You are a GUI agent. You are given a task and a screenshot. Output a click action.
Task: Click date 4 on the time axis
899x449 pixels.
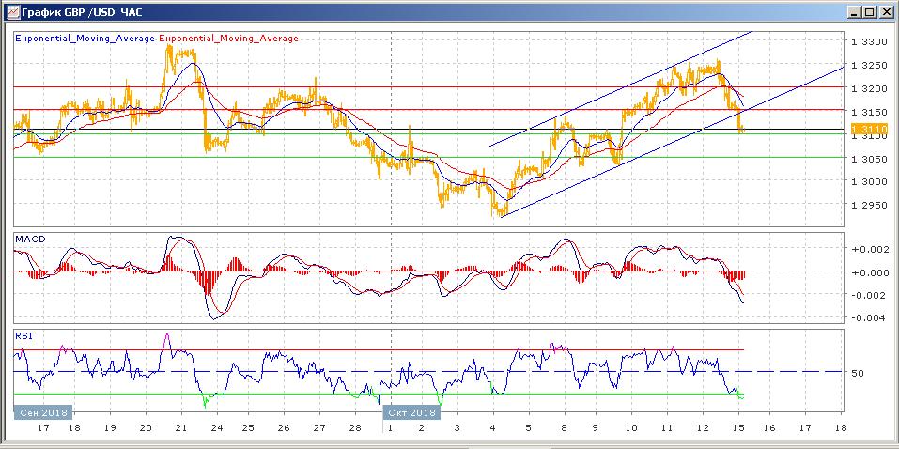point(493,426)
